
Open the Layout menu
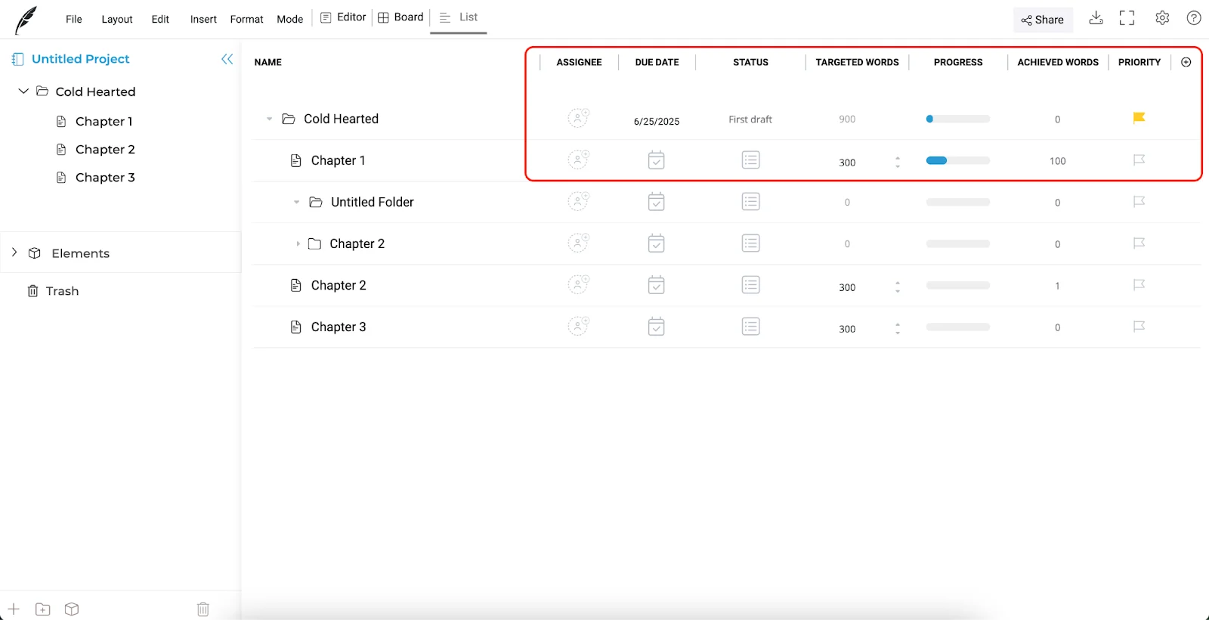coord(117,20)
